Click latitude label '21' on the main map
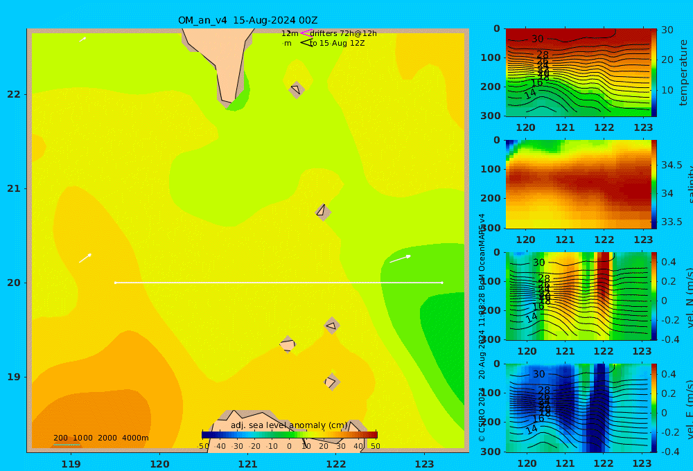 pos(14,188)
